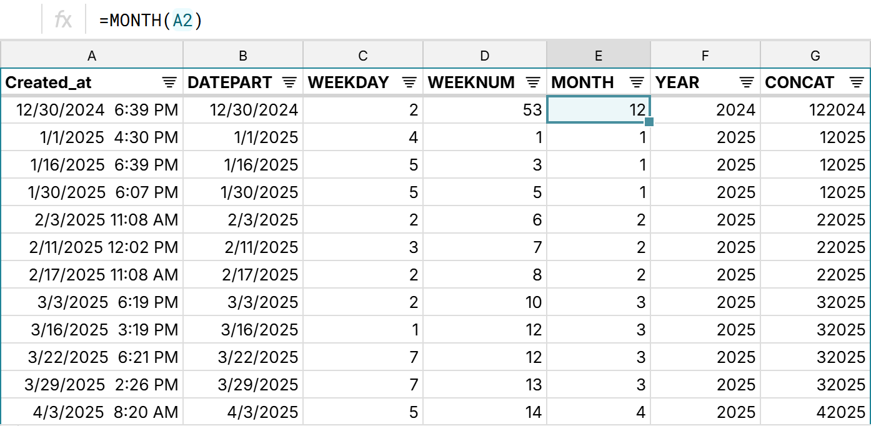Open the filter icon on WEEKNUM column
The width and height of the screenshot is (871, 426).
(x=533, y=81)
